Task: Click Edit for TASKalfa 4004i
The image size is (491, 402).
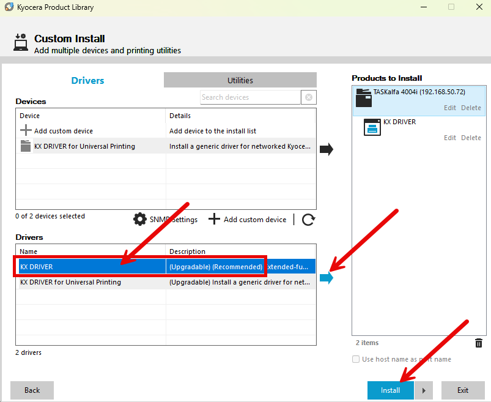Action: [449, 108]
